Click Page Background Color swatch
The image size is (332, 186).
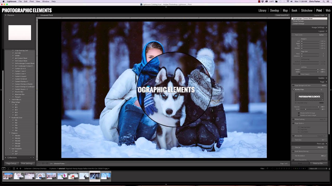(324, 86)
